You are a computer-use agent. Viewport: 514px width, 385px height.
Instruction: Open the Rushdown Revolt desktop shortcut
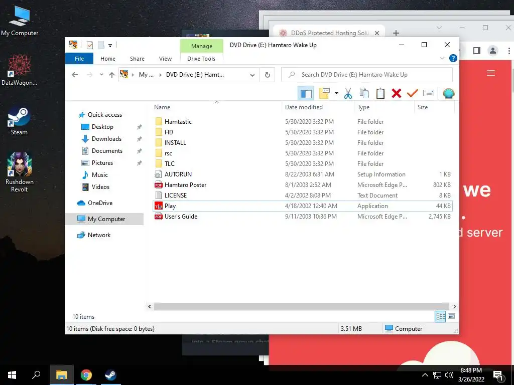pyautogui.click(x=20, y=172)
